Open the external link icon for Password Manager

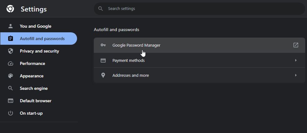pos(296,45)
